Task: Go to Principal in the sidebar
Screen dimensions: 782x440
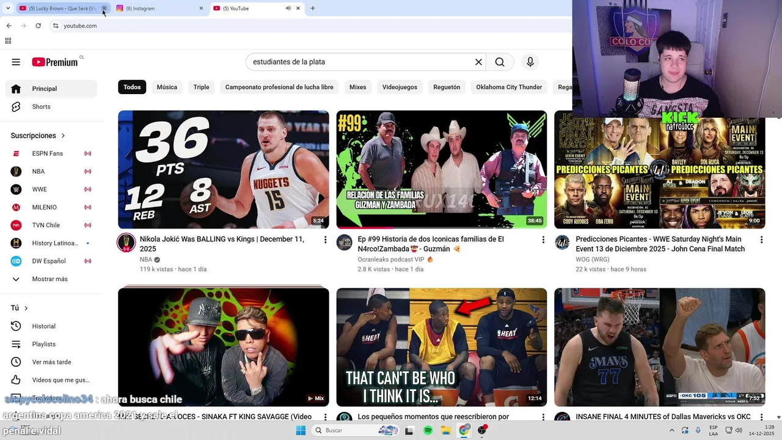Action: (x=51, y=89)
